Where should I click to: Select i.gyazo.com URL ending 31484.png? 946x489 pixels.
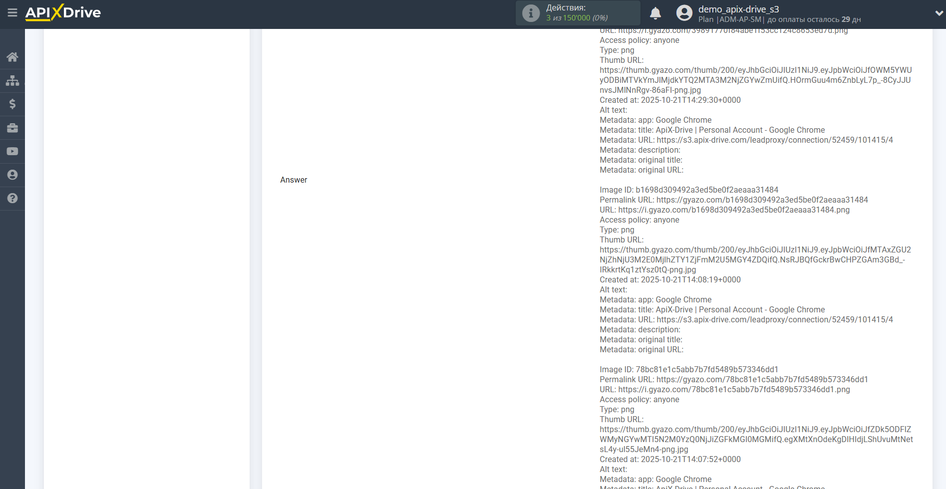(724, 210)
